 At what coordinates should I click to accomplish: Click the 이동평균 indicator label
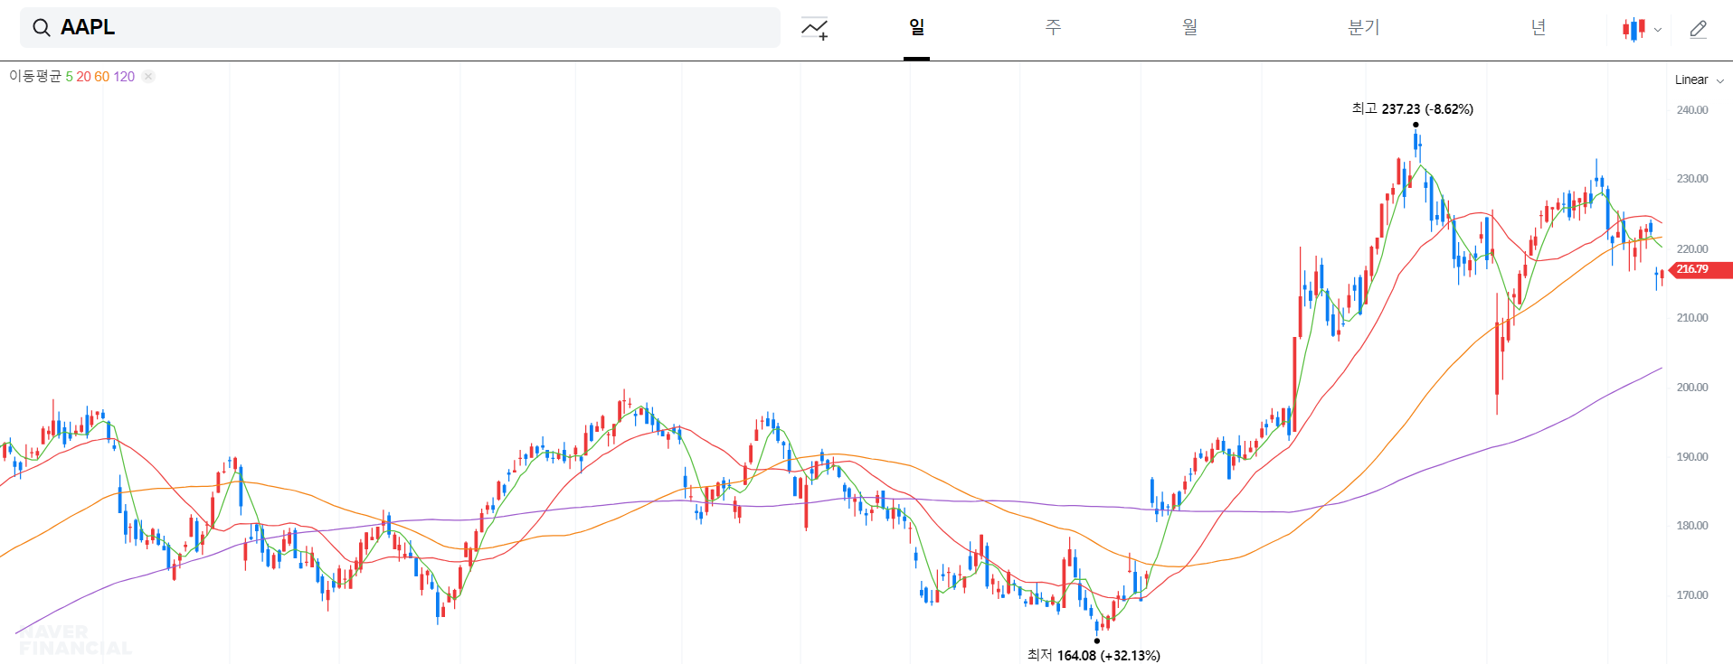click(35, 76)
